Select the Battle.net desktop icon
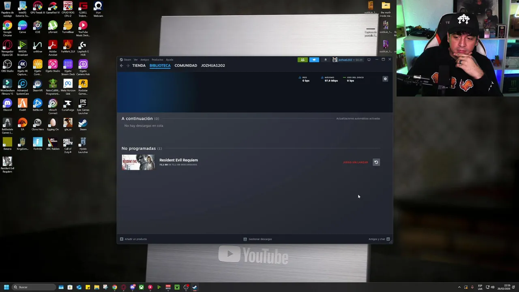The height and width of the screenshot is (292, 519). [37, 105]
